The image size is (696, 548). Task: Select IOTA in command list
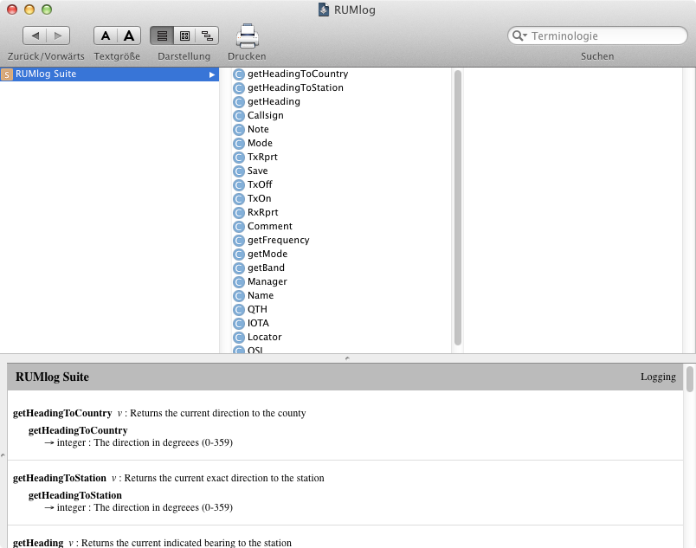258,323
